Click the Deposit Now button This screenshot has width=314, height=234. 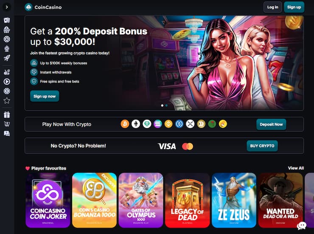(271, 124)
